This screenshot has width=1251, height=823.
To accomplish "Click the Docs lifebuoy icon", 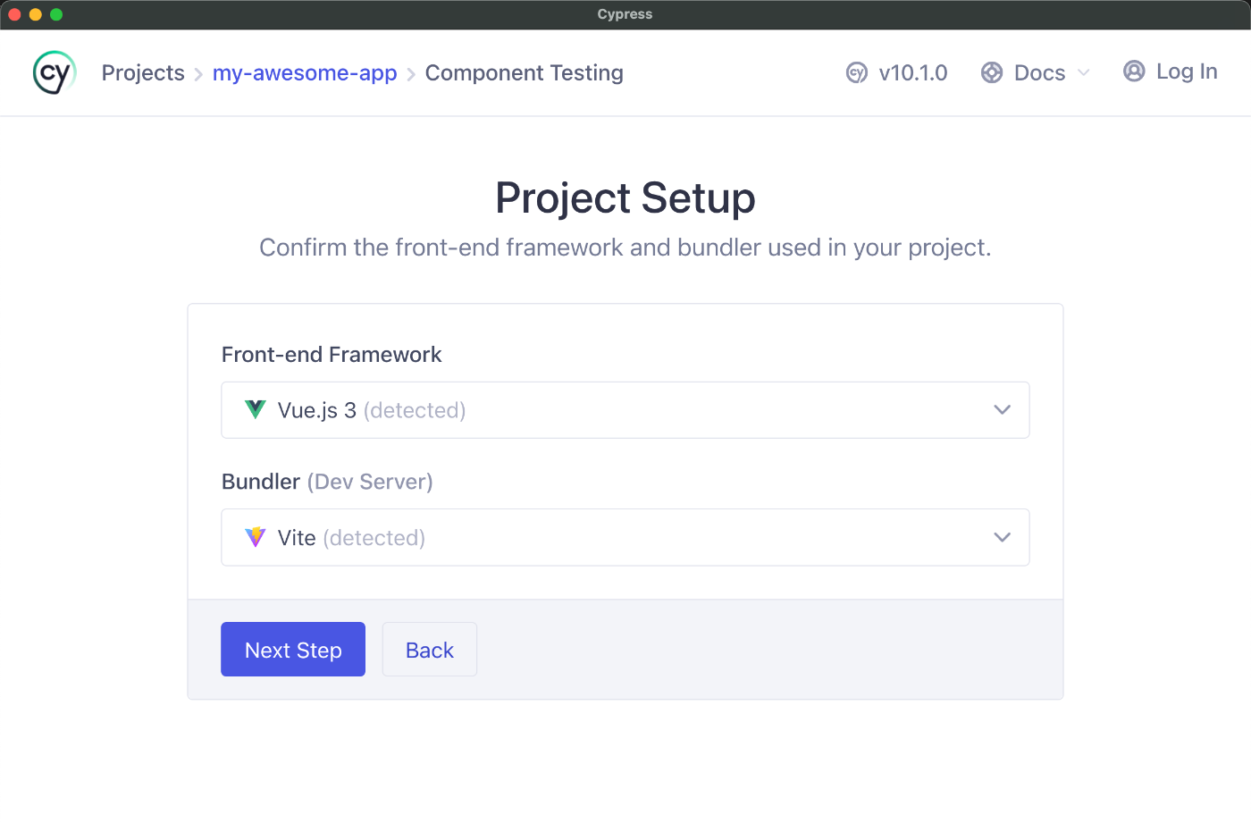I will tap(991, 73).
